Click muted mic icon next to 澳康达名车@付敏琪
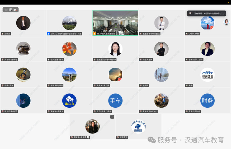Viewport: 231px width, 149px height. pos(141,34)
